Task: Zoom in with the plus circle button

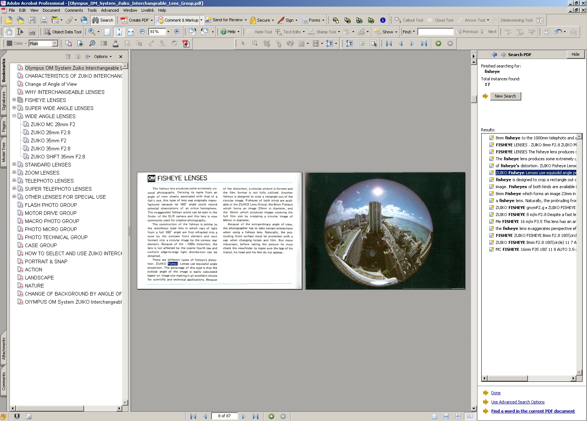Action: coord(177,32)
